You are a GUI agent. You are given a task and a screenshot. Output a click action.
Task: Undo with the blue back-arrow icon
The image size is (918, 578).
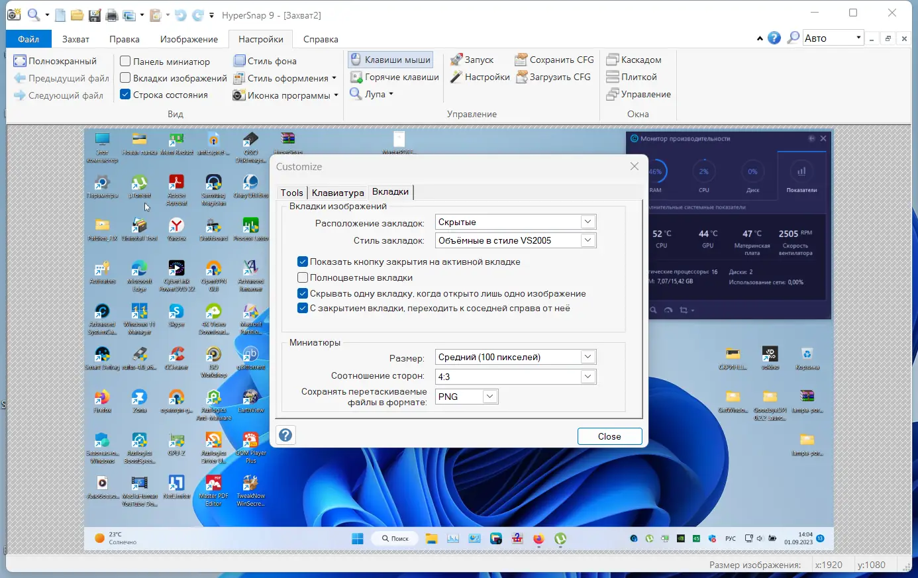coord(180,15)
